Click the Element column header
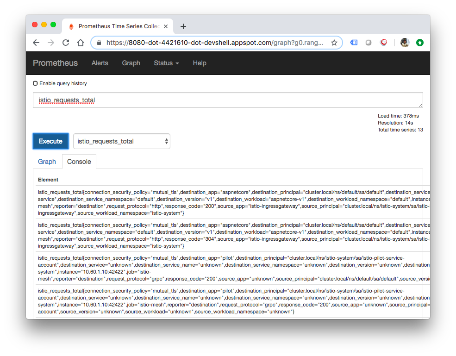 click(48, 180)
